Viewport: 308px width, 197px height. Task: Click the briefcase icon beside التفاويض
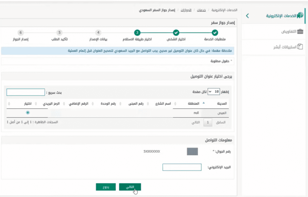pyautogui.click(x=300, y=31)
